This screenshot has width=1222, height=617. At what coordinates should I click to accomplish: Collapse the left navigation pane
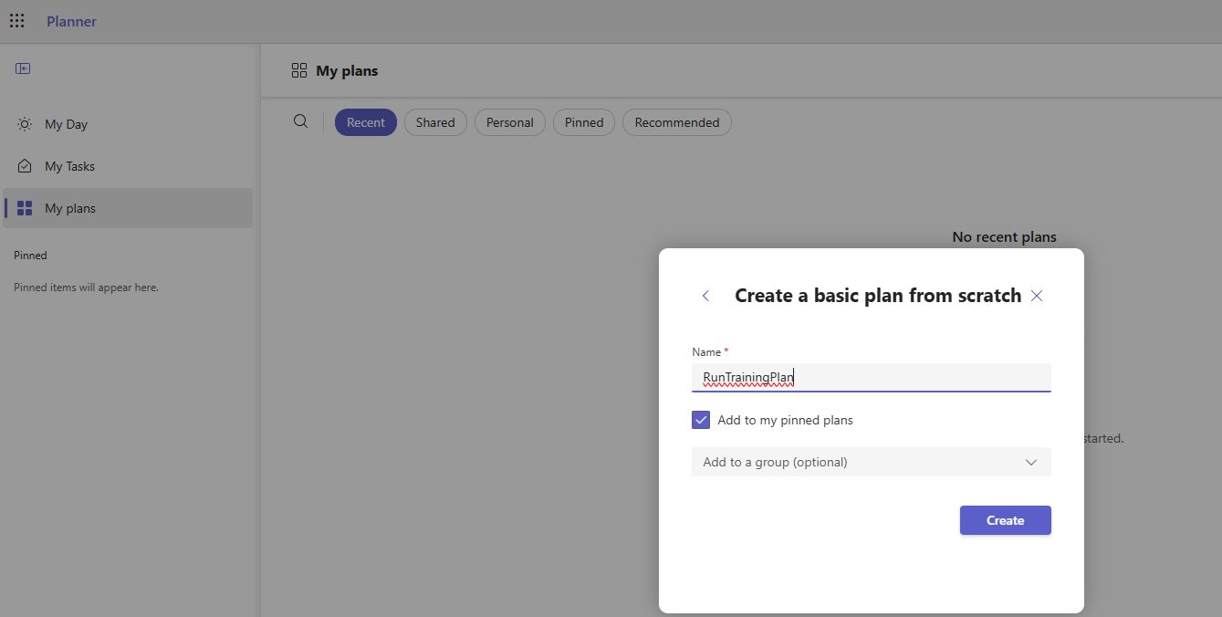click(x=23, y=68)
